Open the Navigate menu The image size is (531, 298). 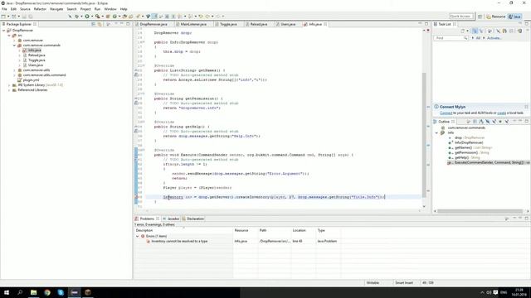pos(56,9)
